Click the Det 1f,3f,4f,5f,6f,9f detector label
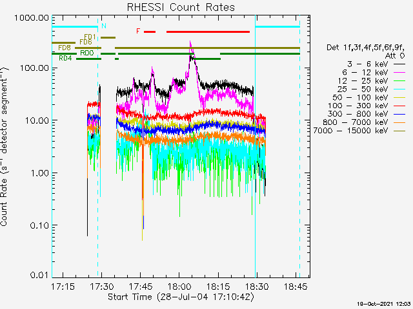This screenshot has height=309, width=413. click(365, 48)
